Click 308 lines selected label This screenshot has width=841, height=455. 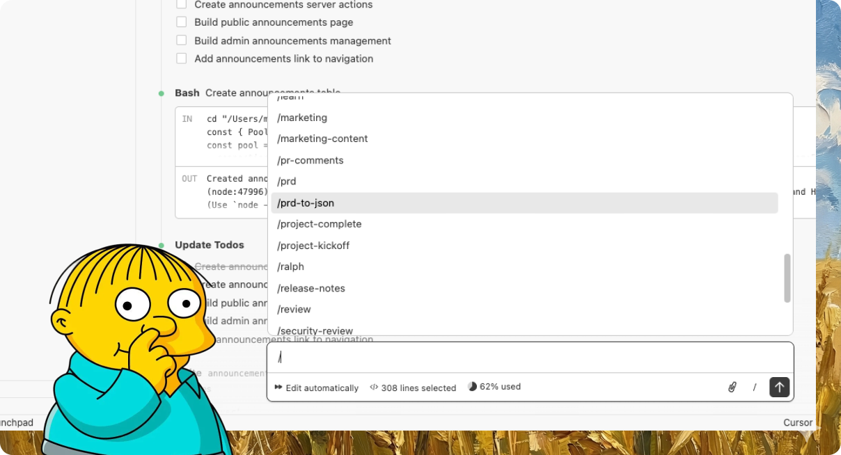[418, 387]
